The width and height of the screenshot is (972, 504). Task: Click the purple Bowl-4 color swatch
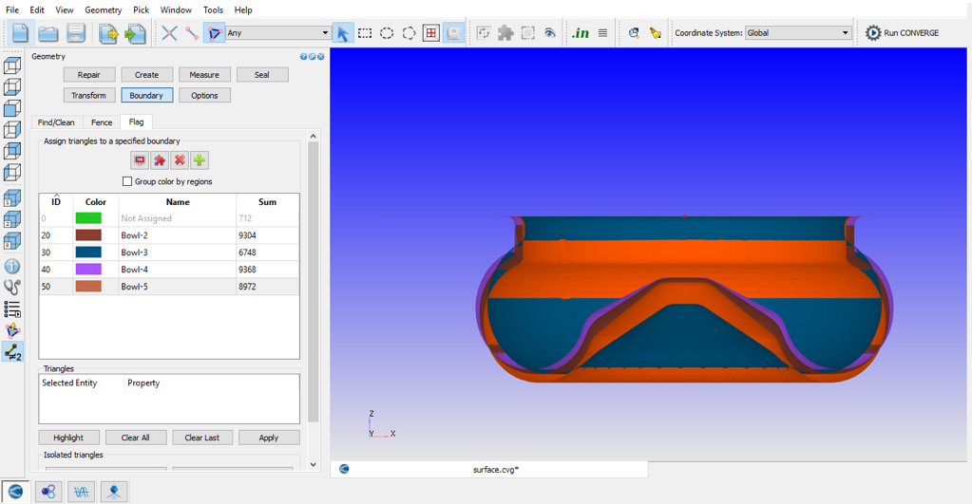tap(88, 270)
